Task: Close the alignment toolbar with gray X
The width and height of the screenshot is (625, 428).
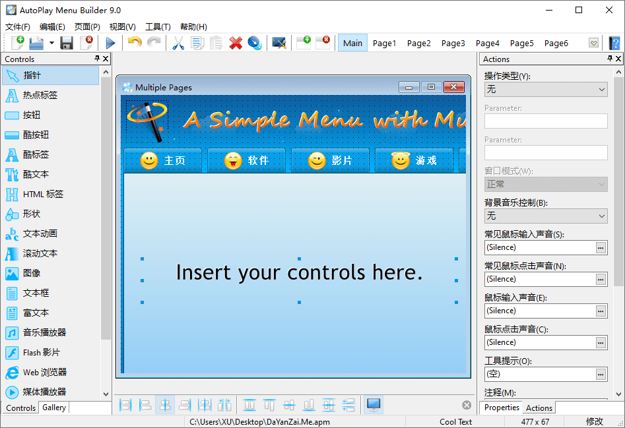Action: pos(467,406)
